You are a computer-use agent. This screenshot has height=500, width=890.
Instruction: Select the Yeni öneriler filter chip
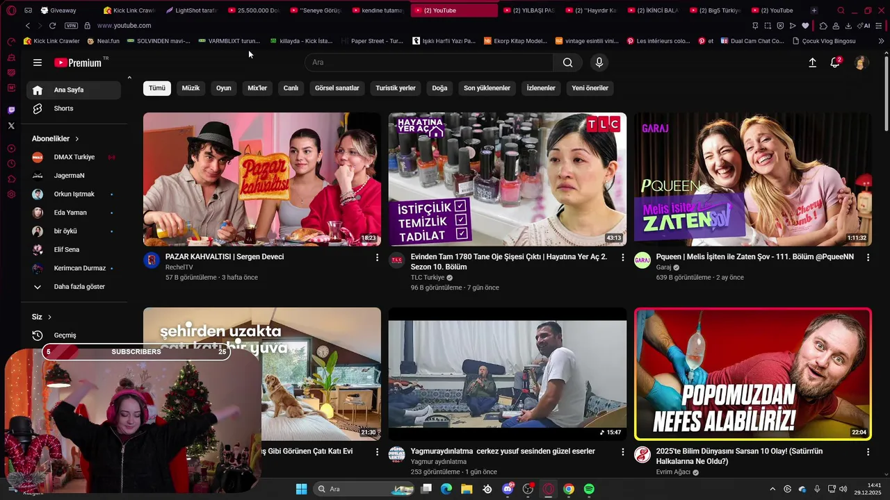coord(590,88)
